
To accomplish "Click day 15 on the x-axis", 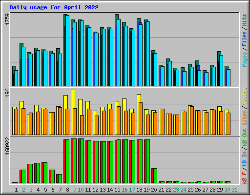I will pyautogui.click(x=117, y=190).
